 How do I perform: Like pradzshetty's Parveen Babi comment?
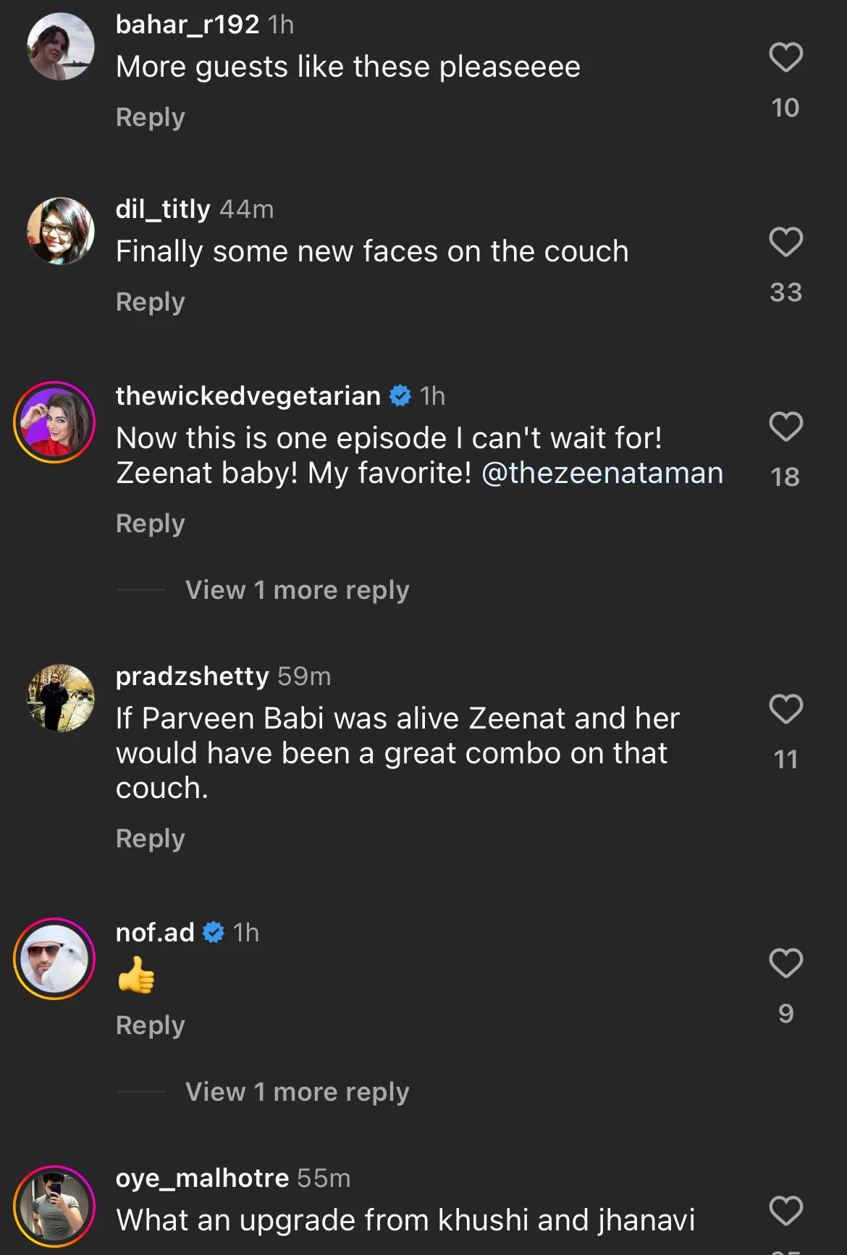[x=785, y=710]
